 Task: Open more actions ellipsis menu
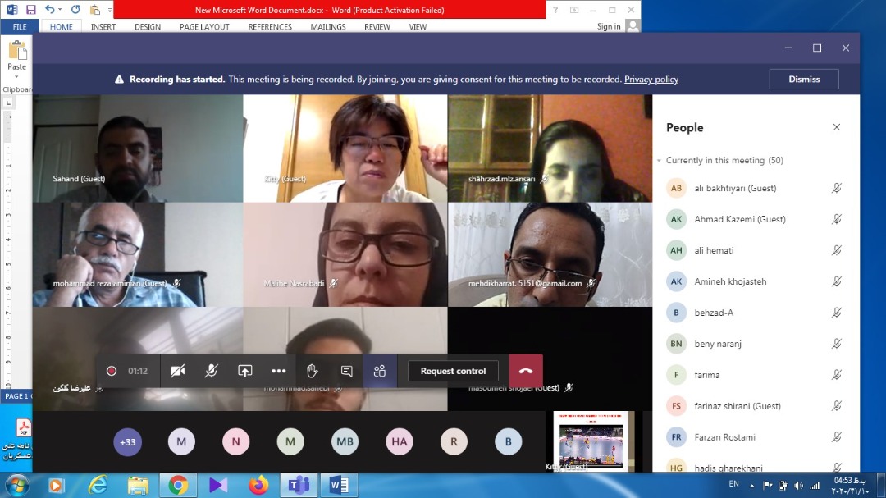(279, 371)
